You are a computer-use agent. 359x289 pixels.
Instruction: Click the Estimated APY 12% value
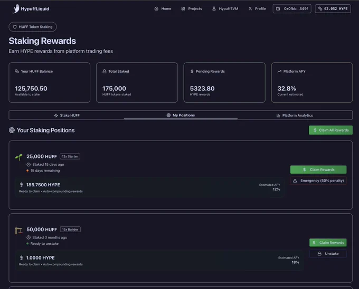pyautogui.click(x=276, y=189)
